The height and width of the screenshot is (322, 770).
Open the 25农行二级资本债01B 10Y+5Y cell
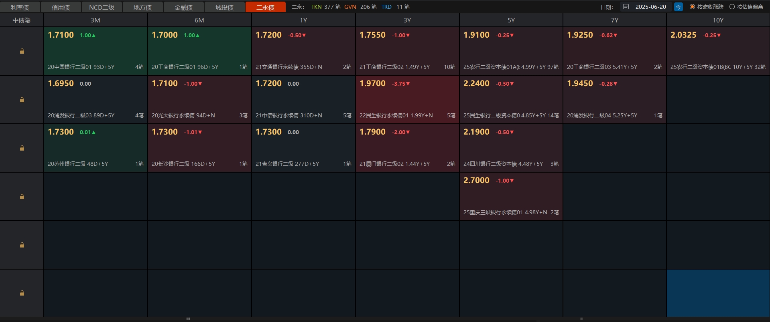pos(718,51)
